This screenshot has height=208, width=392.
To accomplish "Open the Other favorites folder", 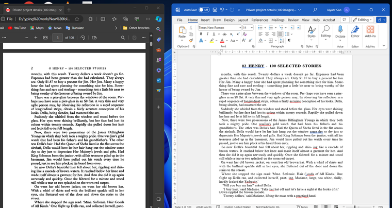I will coord(136,28).
